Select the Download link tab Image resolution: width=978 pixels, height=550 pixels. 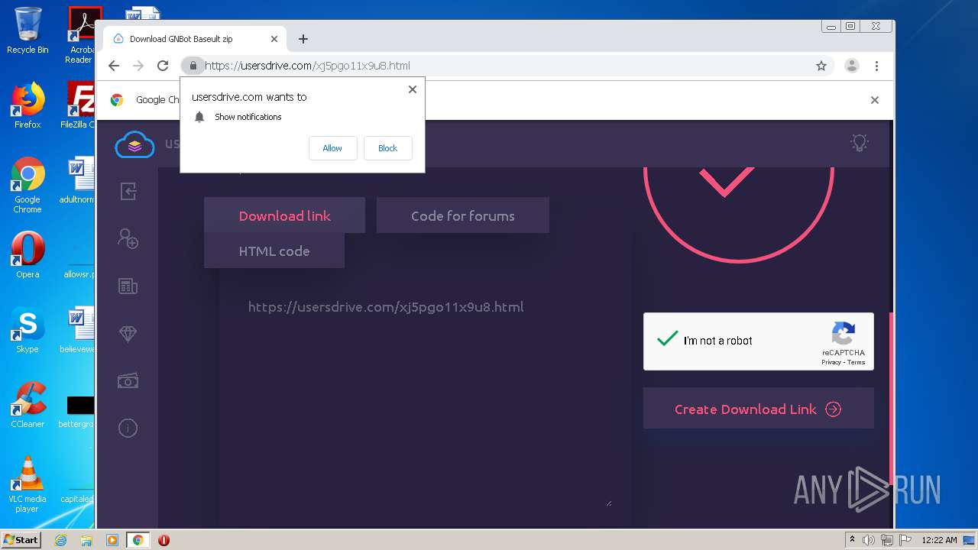coord(284,215)
